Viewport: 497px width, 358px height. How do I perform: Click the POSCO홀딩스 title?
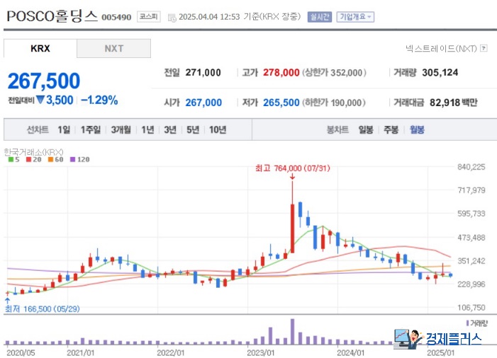click(52, 16)
